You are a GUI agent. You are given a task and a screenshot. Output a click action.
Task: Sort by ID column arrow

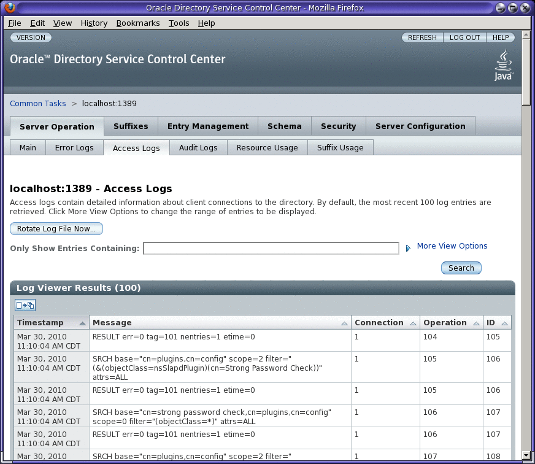click(505, 323)
